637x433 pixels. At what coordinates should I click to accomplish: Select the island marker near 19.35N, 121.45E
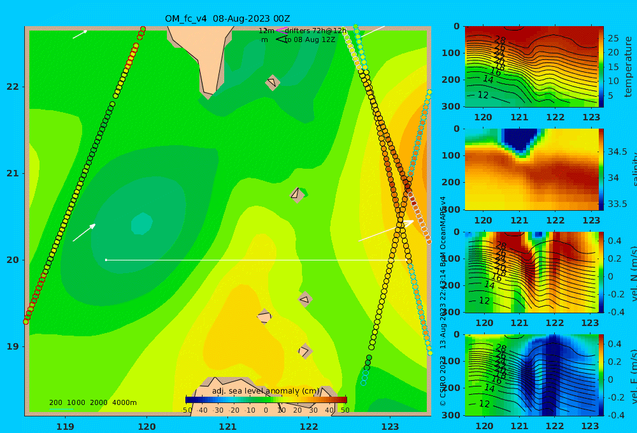pyautogui.click(x=264, y=316)
